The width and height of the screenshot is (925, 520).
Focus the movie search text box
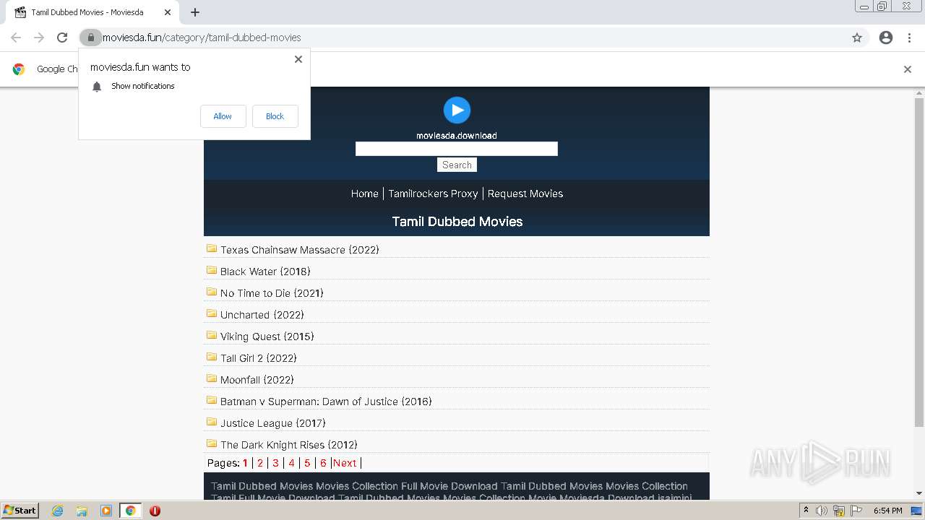457,149
